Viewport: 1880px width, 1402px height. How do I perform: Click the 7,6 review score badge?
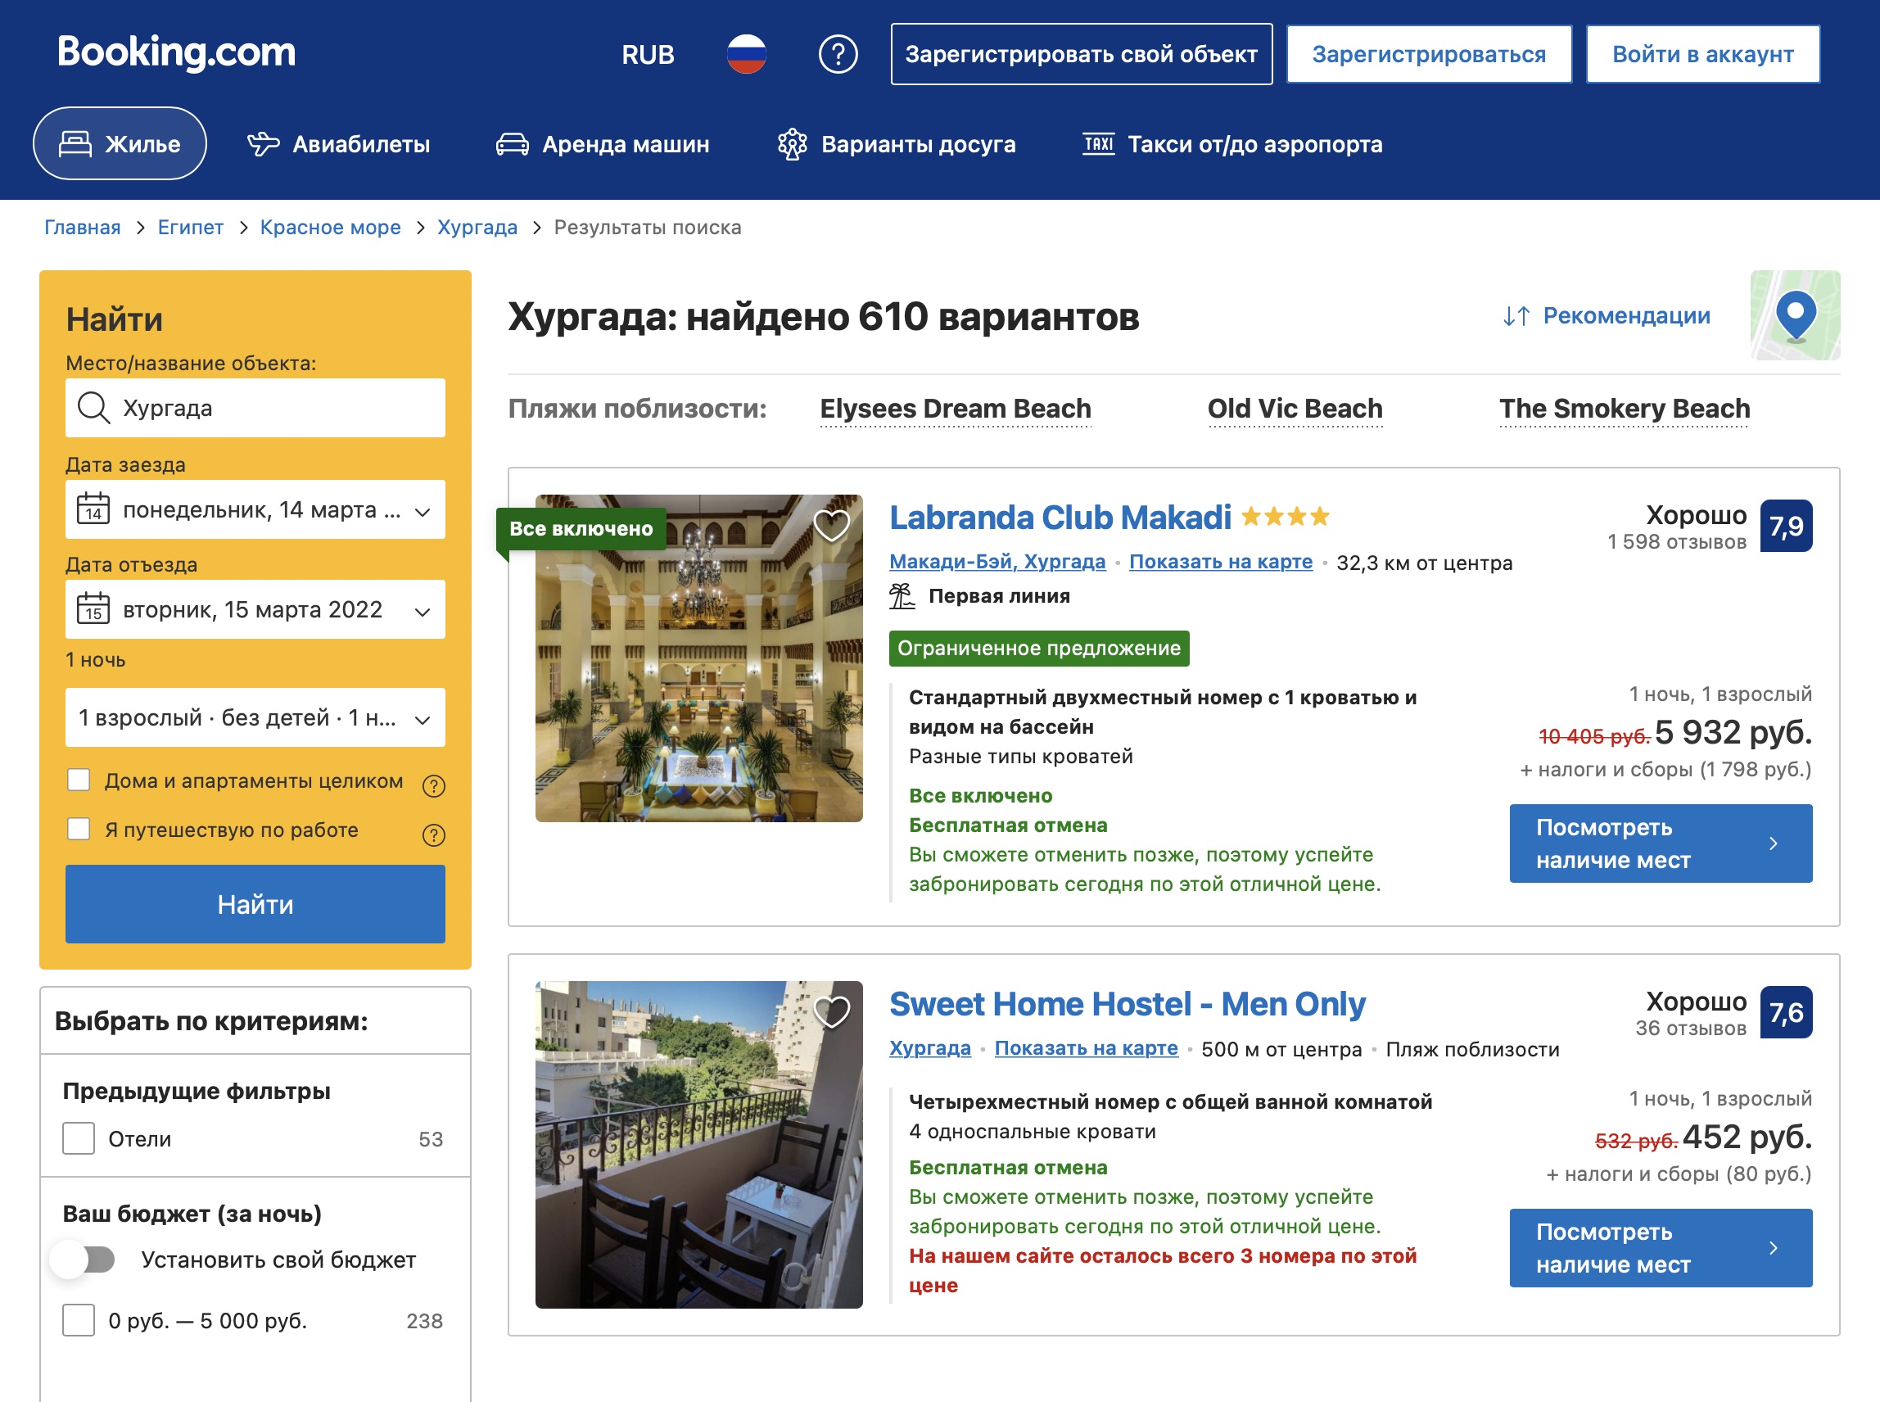pyautogui.click(x=1786, y=1012)
